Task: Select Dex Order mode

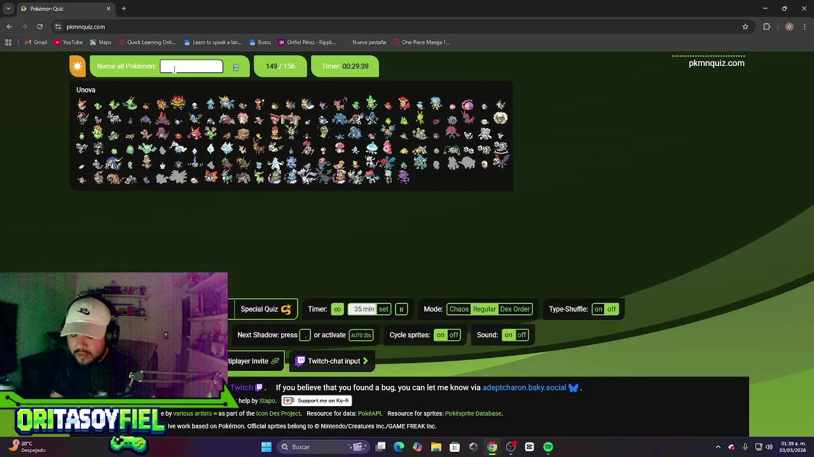Action: pyautogui.click(x=514, y=309)
